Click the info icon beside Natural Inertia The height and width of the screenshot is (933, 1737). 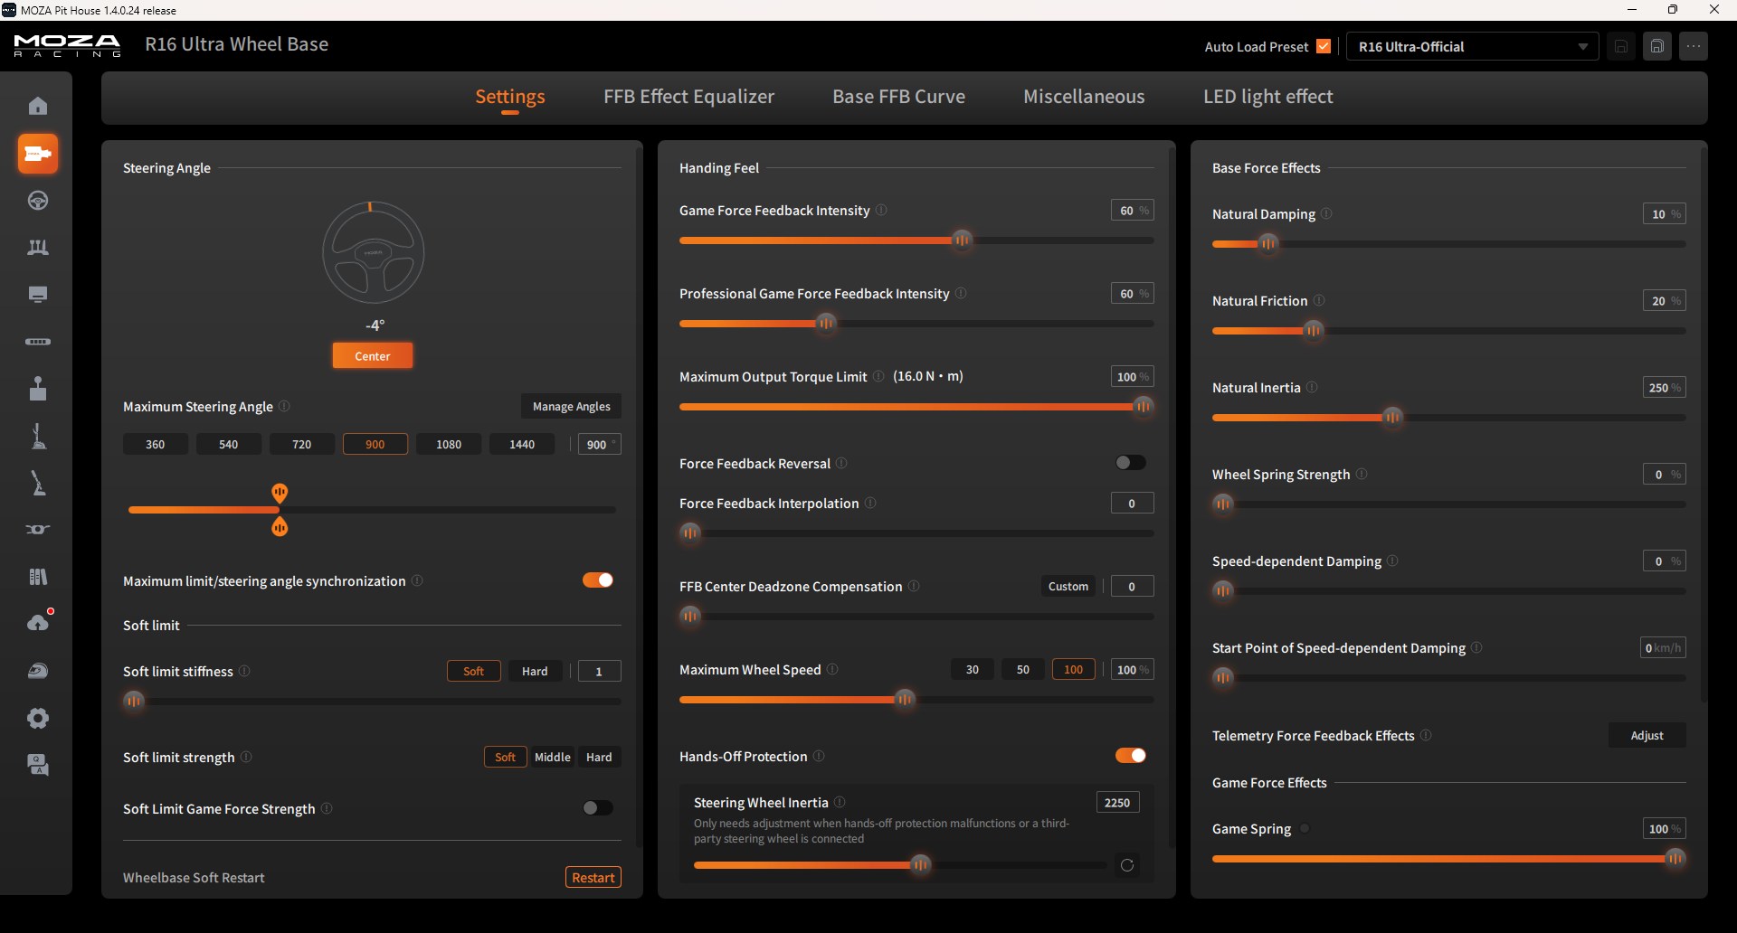1312,387
